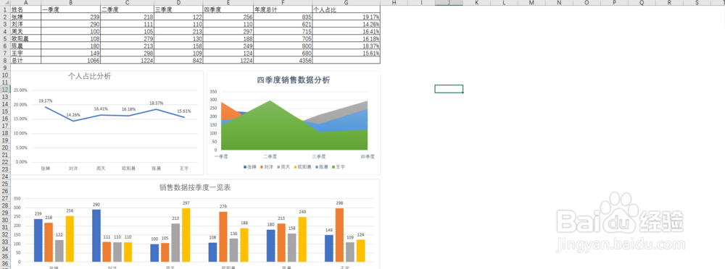The height and width of the screenshot is (269, 725).
Task: Select column D header
Action: point(178,3)
